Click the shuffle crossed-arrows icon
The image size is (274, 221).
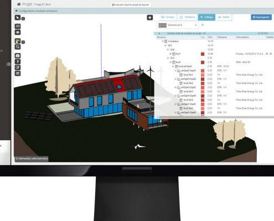(18, 73)
